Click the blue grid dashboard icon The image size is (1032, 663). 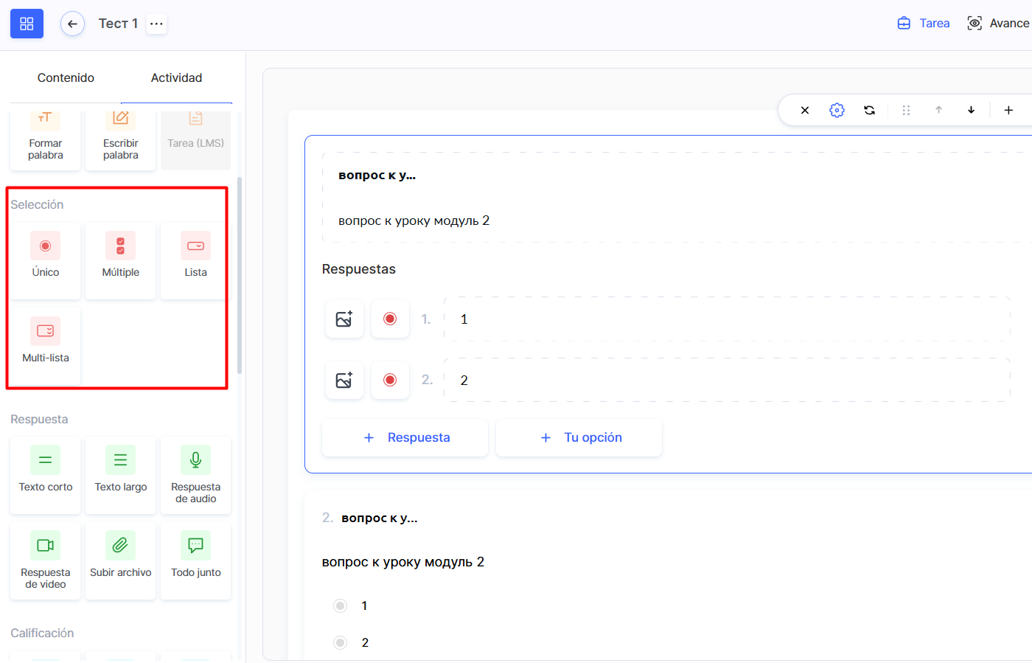pos(27,24)
